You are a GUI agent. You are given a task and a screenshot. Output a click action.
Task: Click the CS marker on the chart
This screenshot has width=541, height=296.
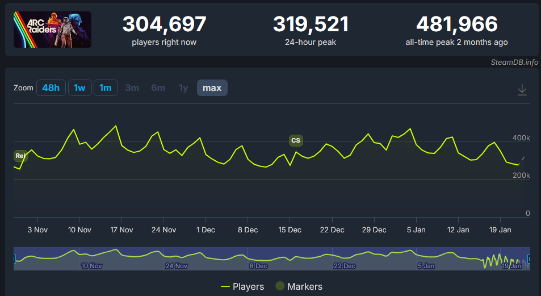point(296,140)
